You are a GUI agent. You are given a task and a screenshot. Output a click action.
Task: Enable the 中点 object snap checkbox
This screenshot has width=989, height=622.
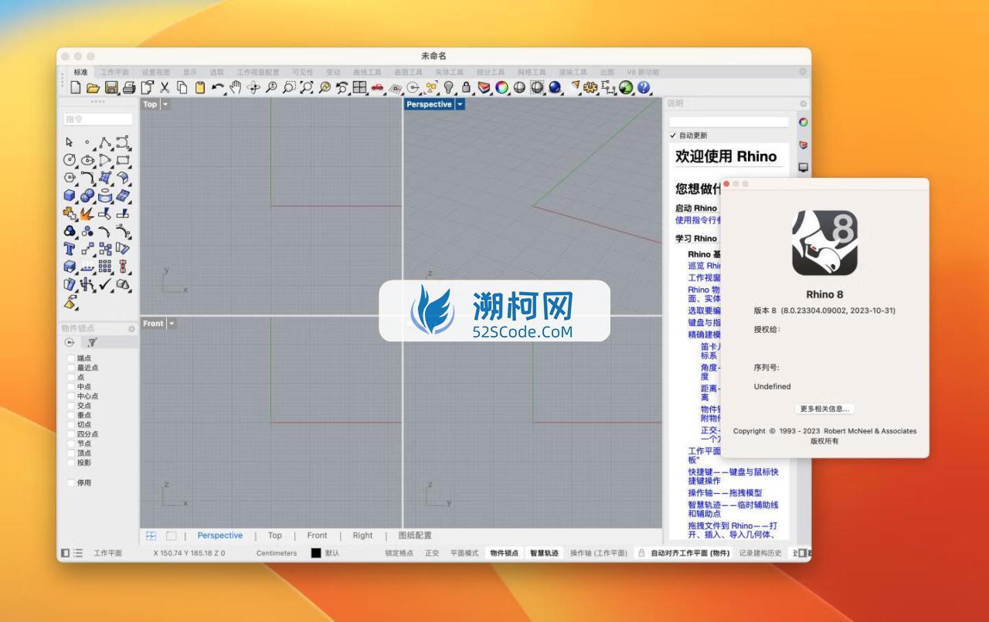(x=71, y=386)
